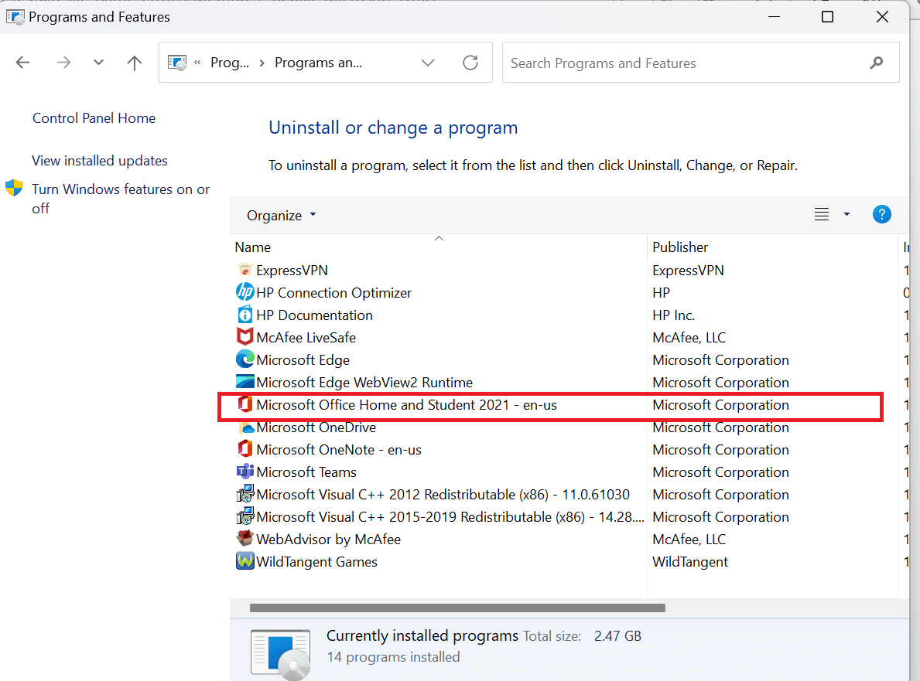Click the Back navigation arrow
920x681 pixels.
point(23,63)
